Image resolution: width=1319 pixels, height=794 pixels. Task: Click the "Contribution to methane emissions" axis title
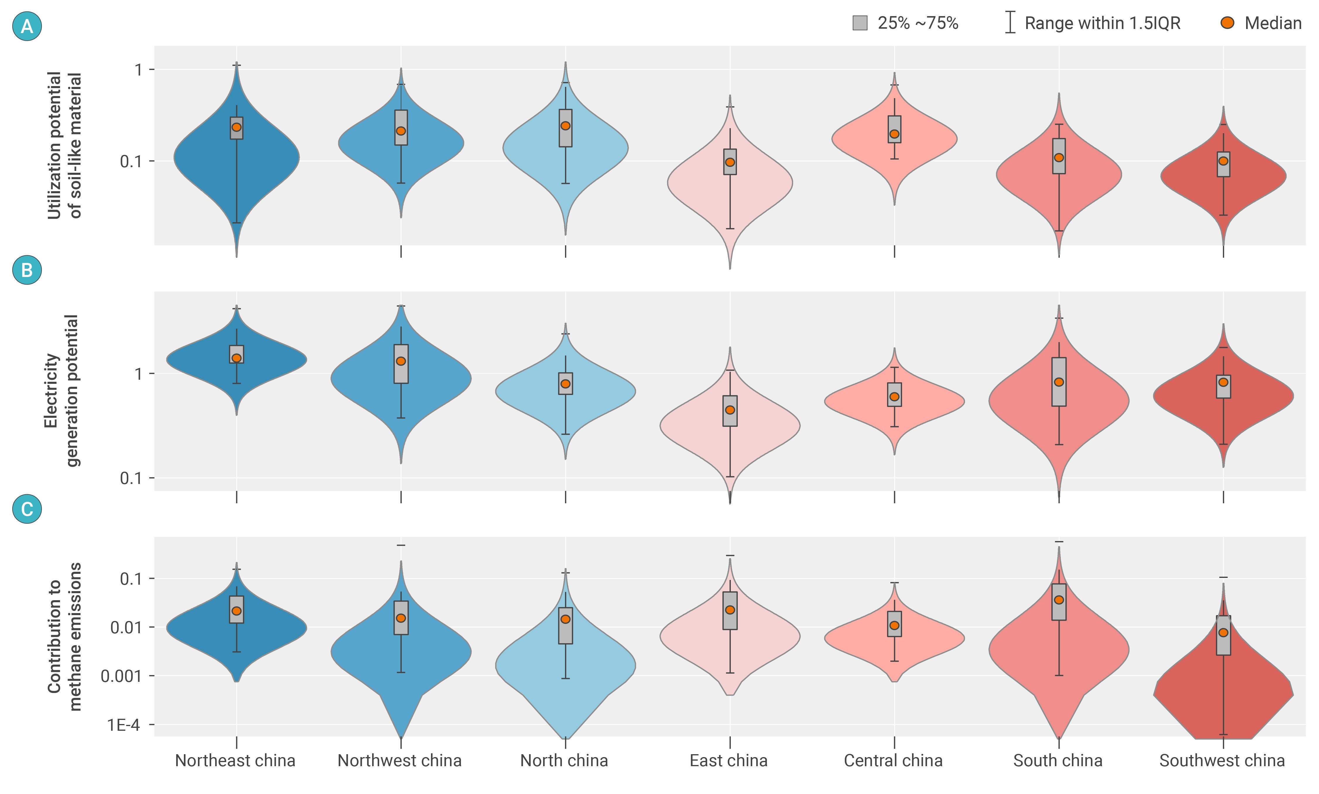64,637
